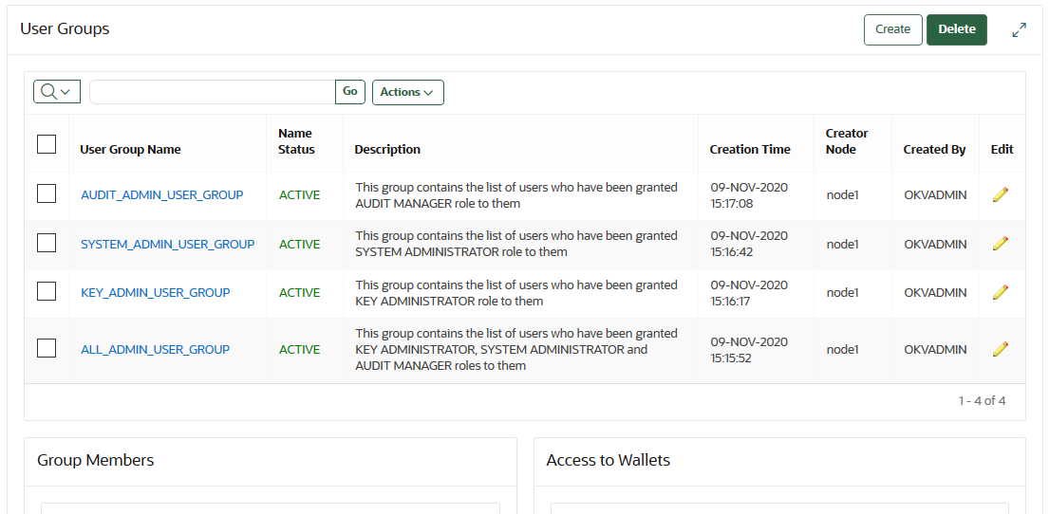Click pencil icon for SYSTEM_ADMIN_USER_GROUP row

pos(1001,244)
